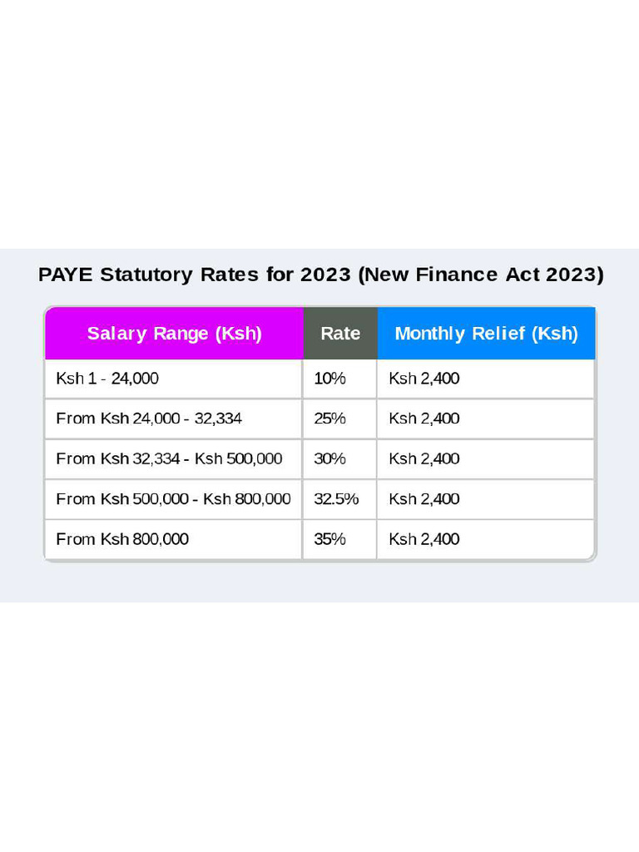Click the gray 'Rate' column header

pos(340,334)
